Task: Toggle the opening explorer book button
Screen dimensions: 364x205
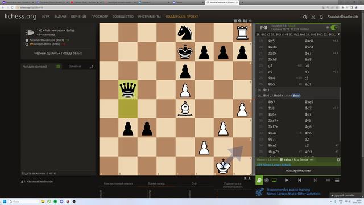Action: [259, 181]
